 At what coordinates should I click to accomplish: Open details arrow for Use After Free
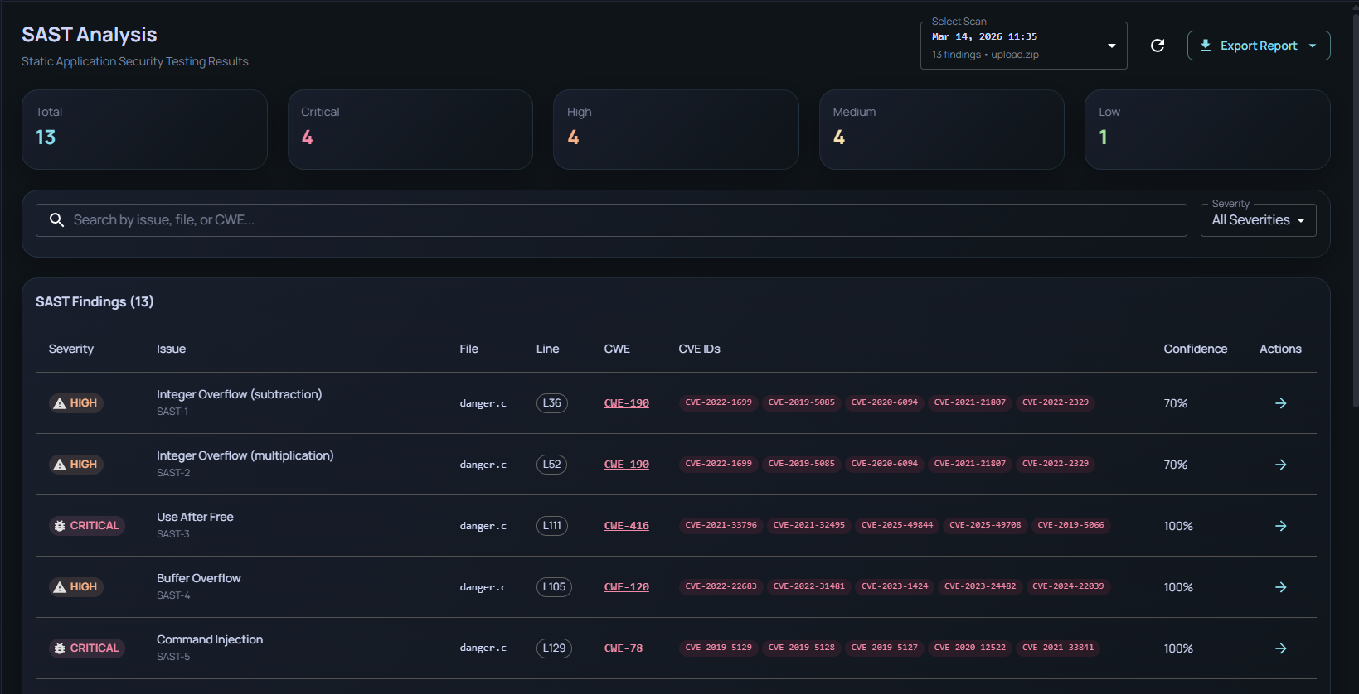pyautogui.click(x=1280, y=526)
